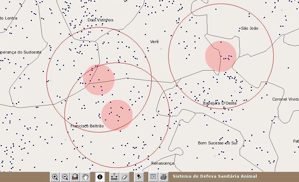Viewport: 299px width, 182px height.
Task: Select the pushpin marker tool
Action: point(139,177)
